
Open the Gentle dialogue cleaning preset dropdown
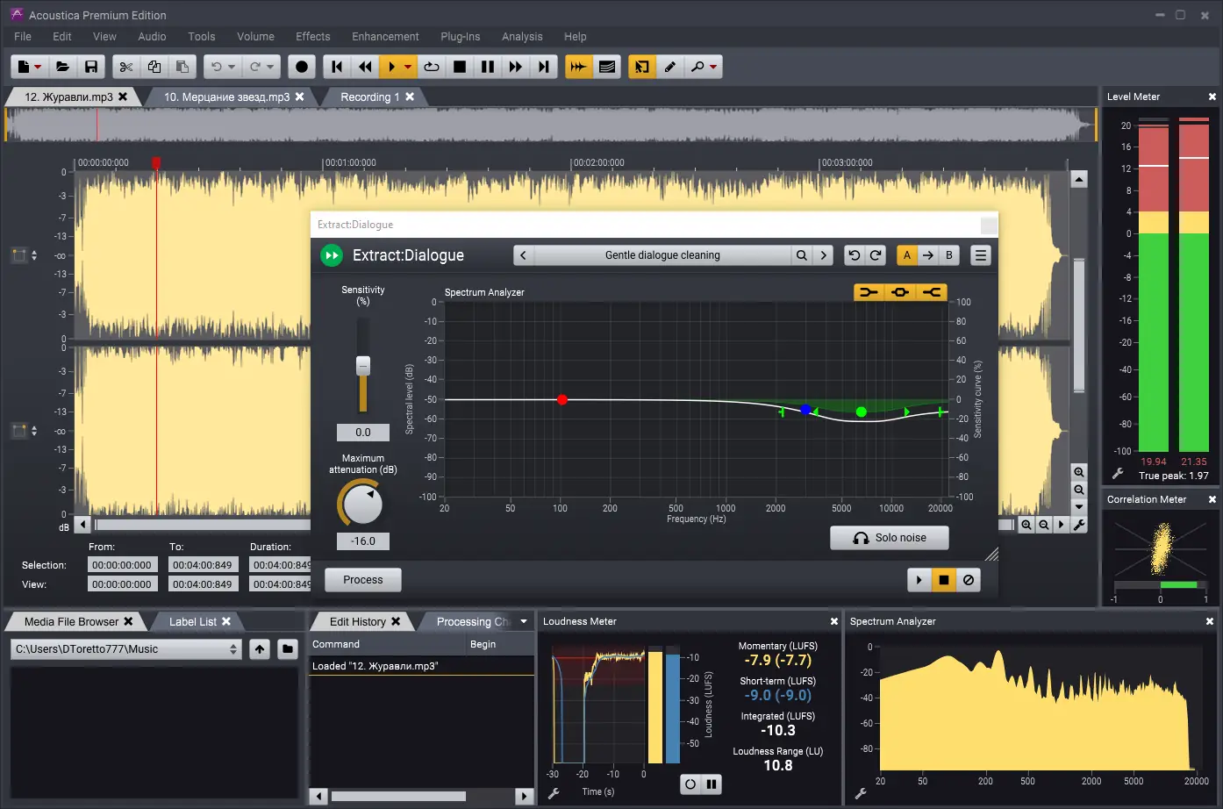pyautogui.click(x=662, y=254)
